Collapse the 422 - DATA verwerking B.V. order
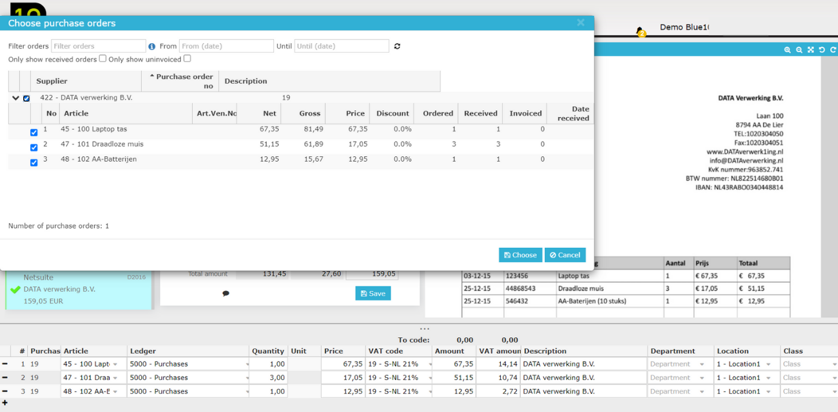The height and width of the screenshot is (412, 838). tap(15, 98)
